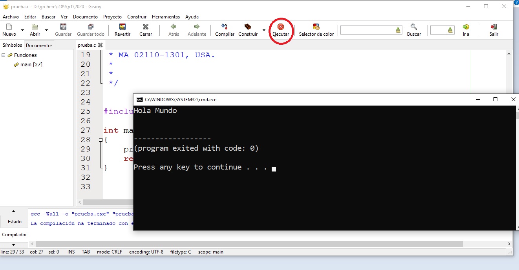Click the Guardar save icon
The image size is (519, 270).
tap(63, 27)
